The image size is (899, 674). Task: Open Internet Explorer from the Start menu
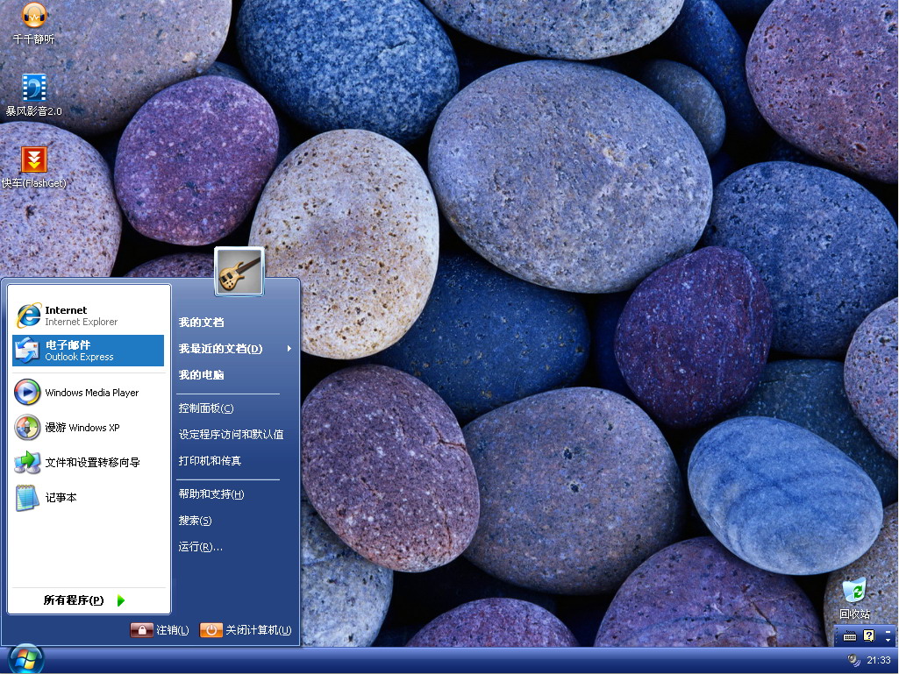click(88, 316)
